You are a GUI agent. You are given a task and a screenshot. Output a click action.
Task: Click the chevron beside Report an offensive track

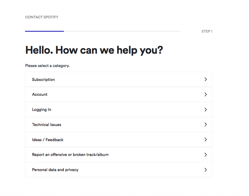pos(206,154)
